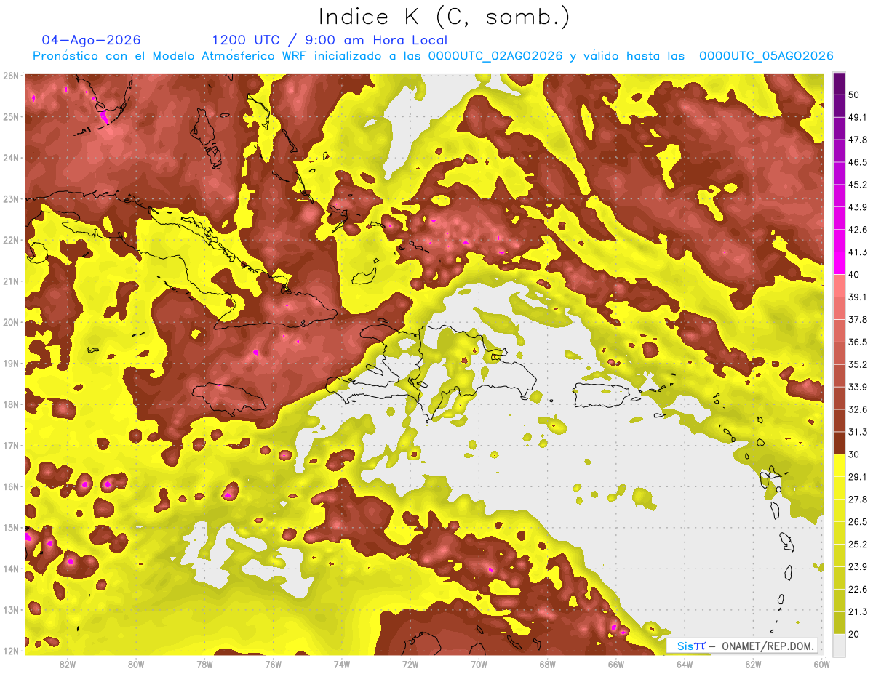
Task: Click the longitude axis label "80W"
Action: point(136,664)
